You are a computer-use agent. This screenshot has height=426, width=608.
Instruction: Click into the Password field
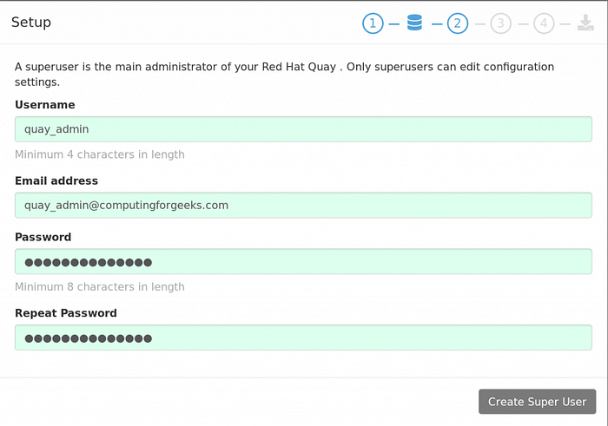coord(303,261)
